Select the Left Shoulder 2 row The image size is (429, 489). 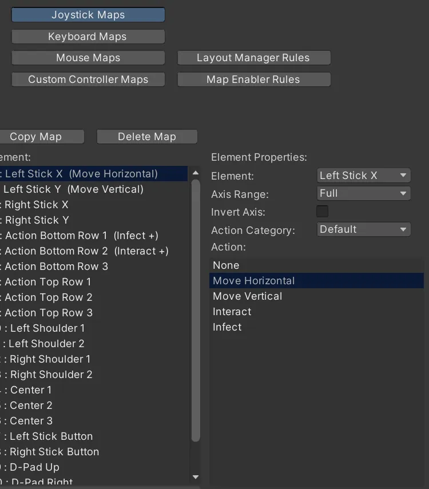click(x=94, y=343)
